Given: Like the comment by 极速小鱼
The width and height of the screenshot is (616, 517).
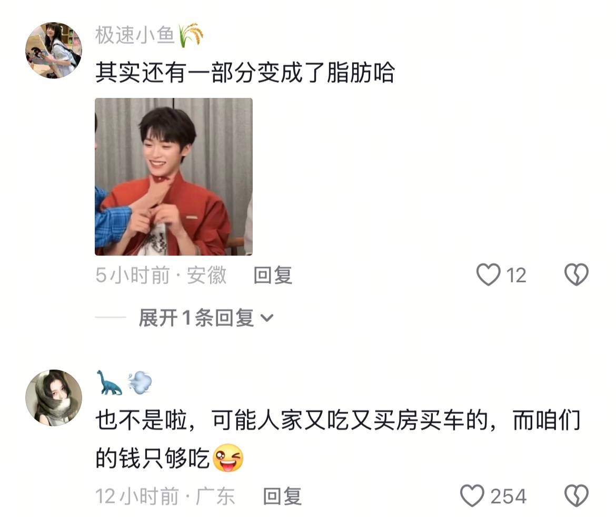Looking at the screenshot, I should [x=488, y=275].
